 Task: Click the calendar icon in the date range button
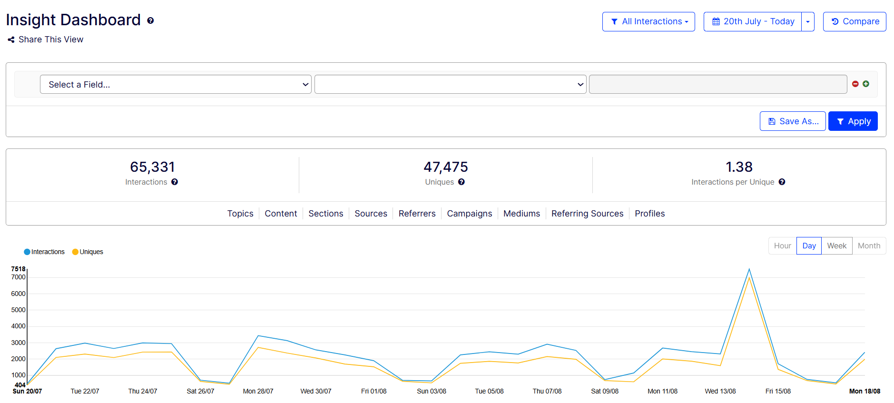716,22
